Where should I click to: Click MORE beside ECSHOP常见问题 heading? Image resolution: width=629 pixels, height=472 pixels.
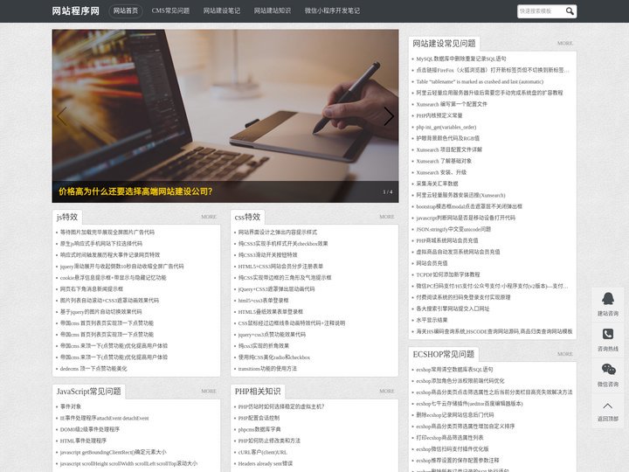565,354
